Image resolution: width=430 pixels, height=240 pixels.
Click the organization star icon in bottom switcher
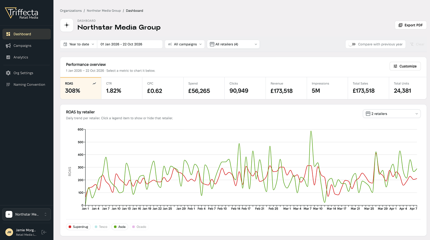9,214
